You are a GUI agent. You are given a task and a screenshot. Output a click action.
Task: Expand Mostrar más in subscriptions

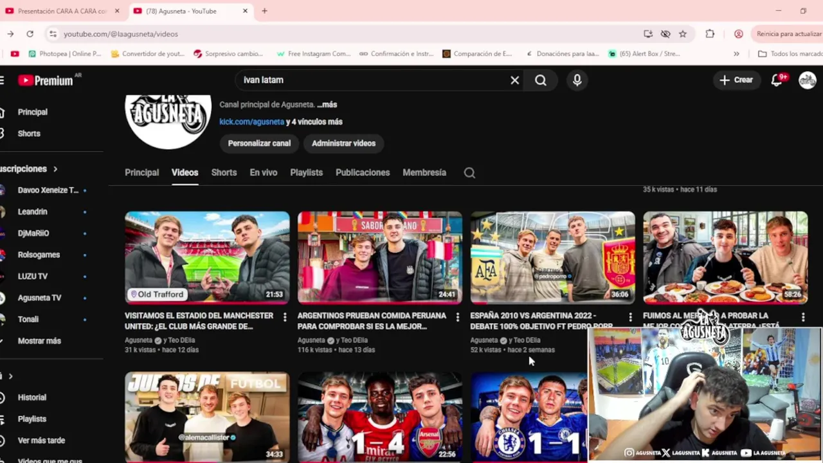click(39, 341)
